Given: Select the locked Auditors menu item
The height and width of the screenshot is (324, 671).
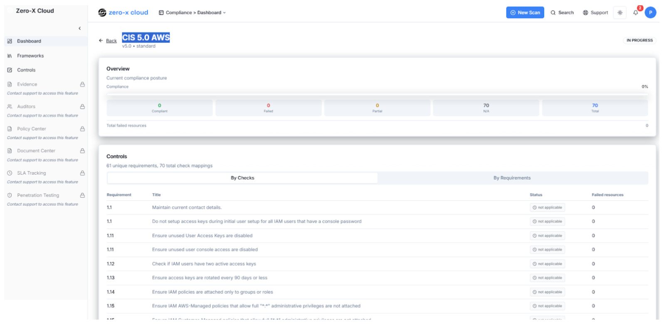Looking at the screenshot, I should click(x=46, y=107).
